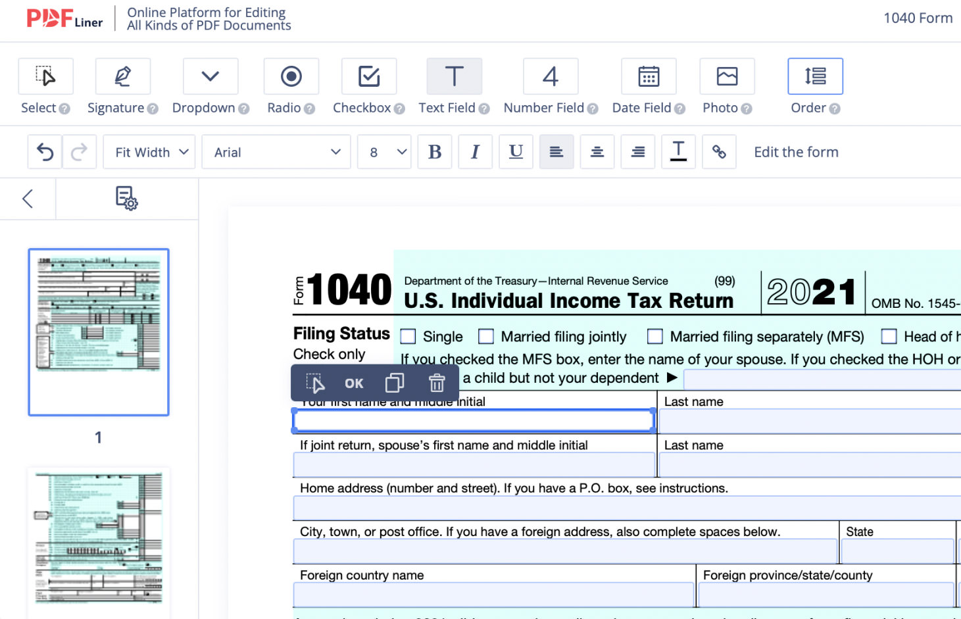Viewport: 961px width, 619px height.
Task: Click the select icon in floating field toolbar
Action: pos(315,384)
